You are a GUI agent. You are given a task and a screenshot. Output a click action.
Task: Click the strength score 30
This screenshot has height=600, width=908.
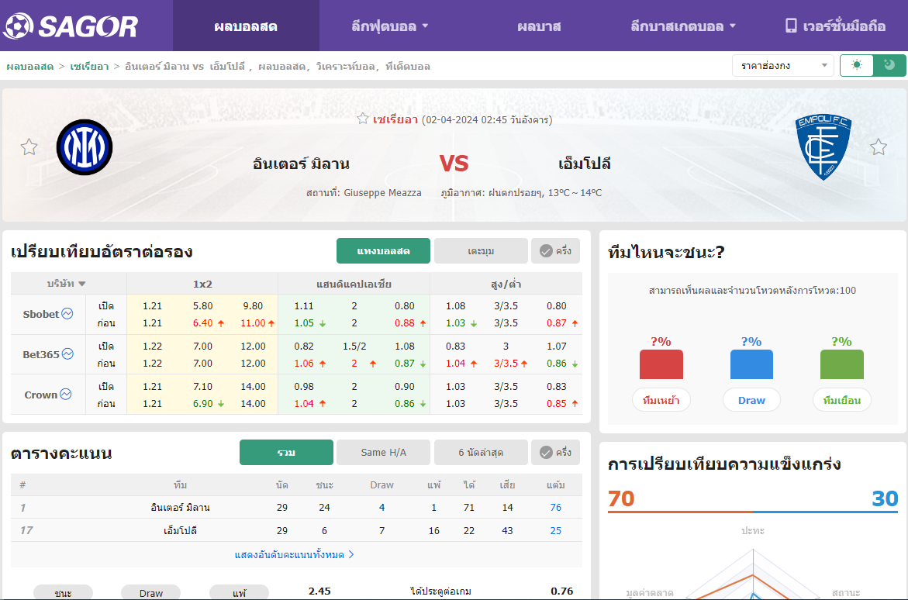[885, 498]
